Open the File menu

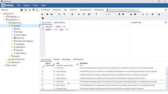[19, 5]
